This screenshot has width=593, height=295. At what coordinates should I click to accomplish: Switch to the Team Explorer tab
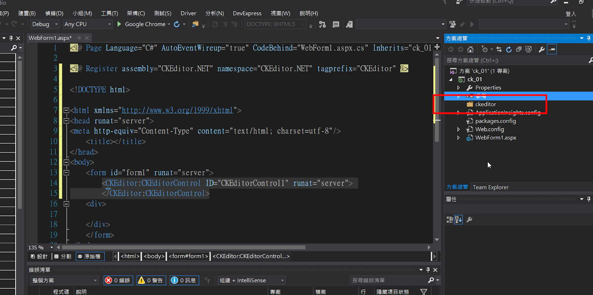tap(491, 187)
